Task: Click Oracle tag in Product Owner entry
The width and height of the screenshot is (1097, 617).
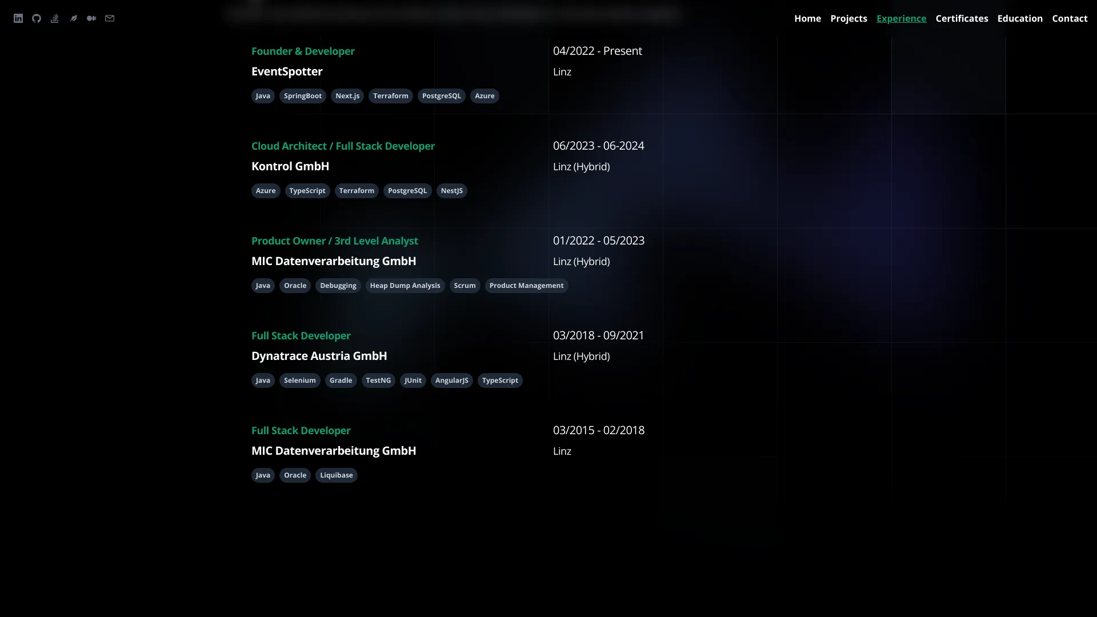Action: tap(295, 286)
